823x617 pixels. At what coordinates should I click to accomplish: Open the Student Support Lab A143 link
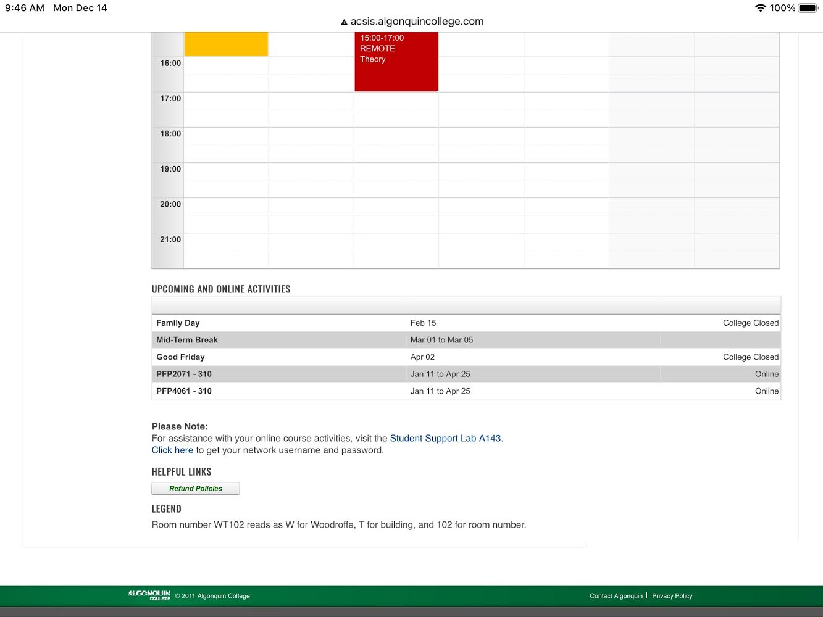(x=446, y=439)
